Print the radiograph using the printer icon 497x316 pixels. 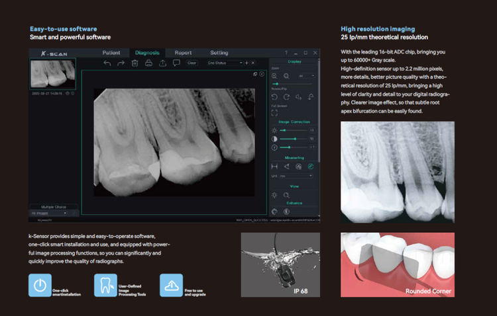[148, 63]
